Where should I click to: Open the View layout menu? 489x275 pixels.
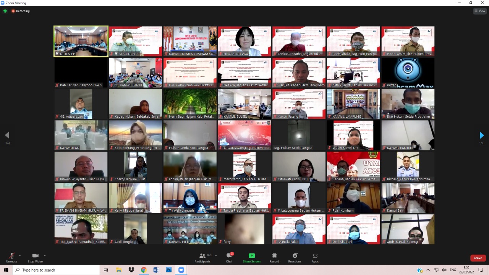(x=479, y=11)
